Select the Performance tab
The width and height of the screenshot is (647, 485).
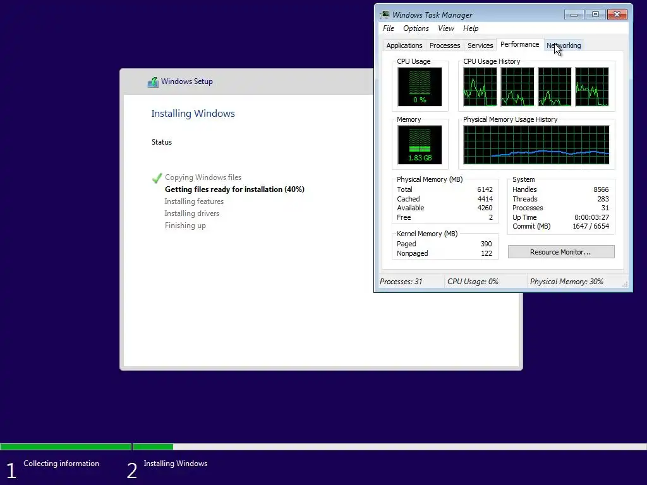[x=519, y=45]
